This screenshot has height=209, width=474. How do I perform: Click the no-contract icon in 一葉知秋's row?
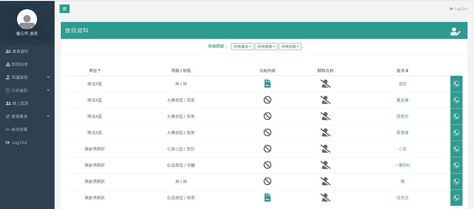tap(267, 165)
